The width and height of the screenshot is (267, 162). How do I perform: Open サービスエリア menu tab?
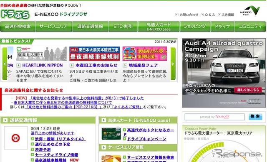[54, 27]
